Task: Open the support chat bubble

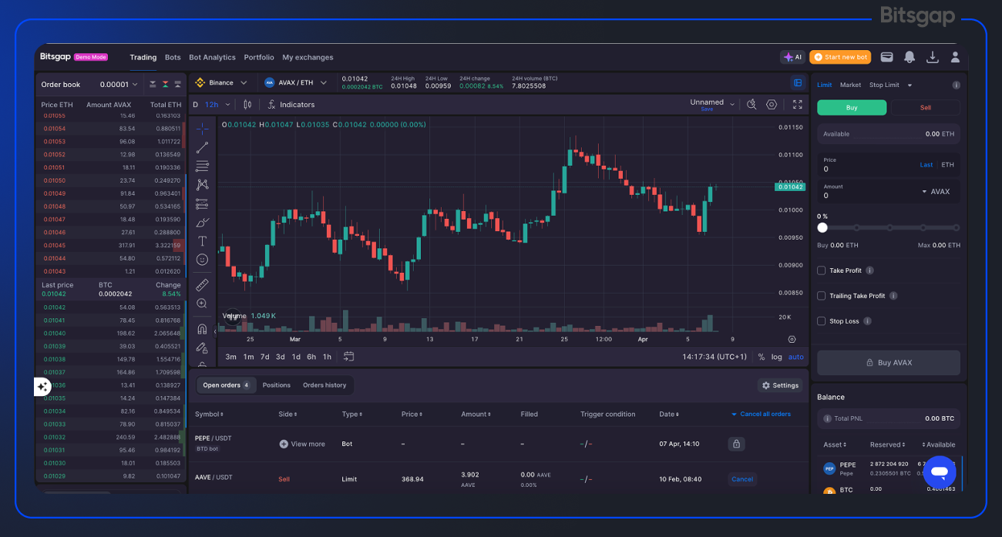Action: (939, 472)
